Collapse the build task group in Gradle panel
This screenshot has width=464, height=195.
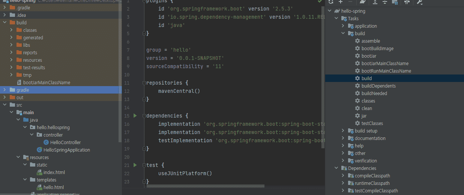point(343,34)
